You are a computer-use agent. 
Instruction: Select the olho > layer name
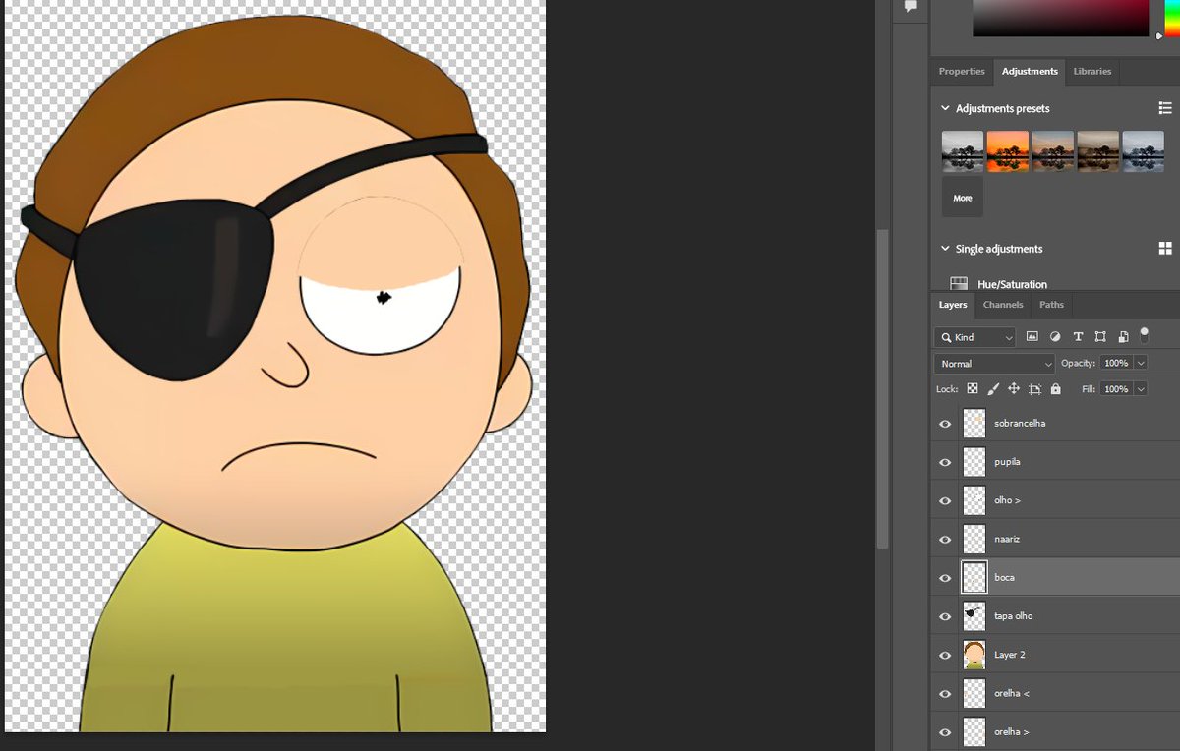coord(1007,500)
